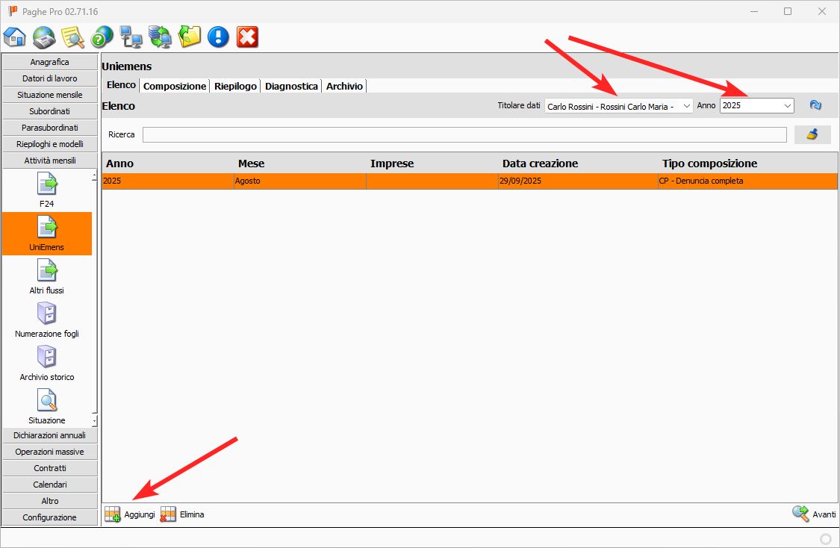Expand the Dichiarazioni annuali sidebar section

tap(50, 435)
